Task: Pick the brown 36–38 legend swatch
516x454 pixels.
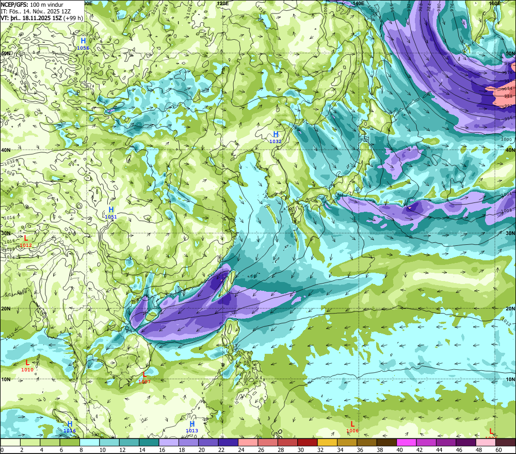Action: [367, 443]
